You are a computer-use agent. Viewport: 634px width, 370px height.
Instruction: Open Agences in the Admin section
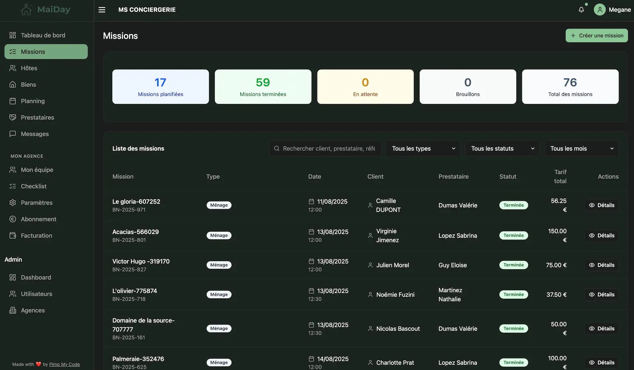click(33, 310)
